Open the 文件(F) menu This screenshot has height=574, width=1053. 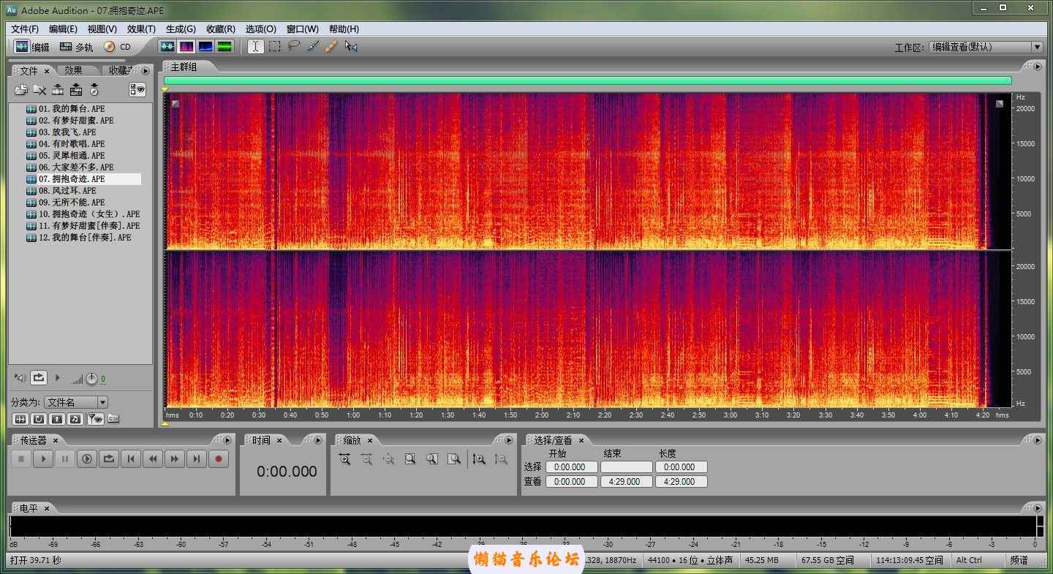25,29
